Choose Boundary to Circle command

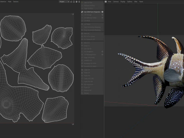[92, 63]
